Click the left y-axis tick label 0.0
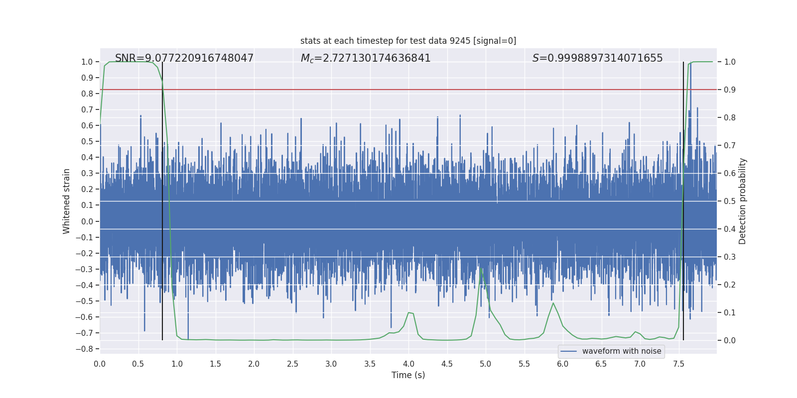Image resolution: width=797 pixels, height=398 pixels. pos(87,221)
